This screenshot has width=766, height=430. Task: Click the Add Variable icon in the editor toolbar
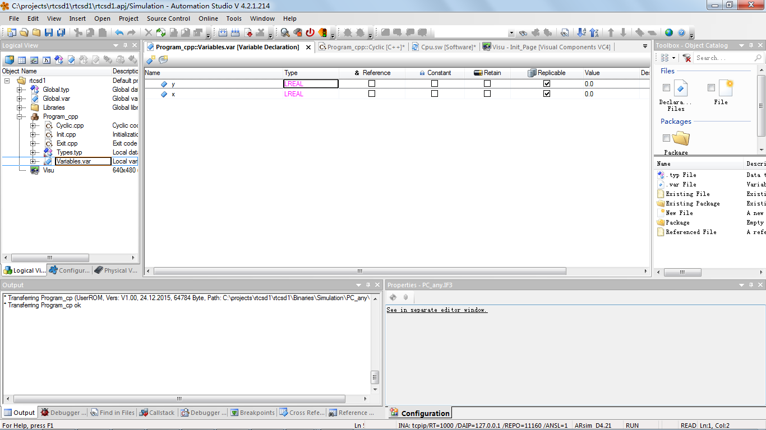point(151,59)
